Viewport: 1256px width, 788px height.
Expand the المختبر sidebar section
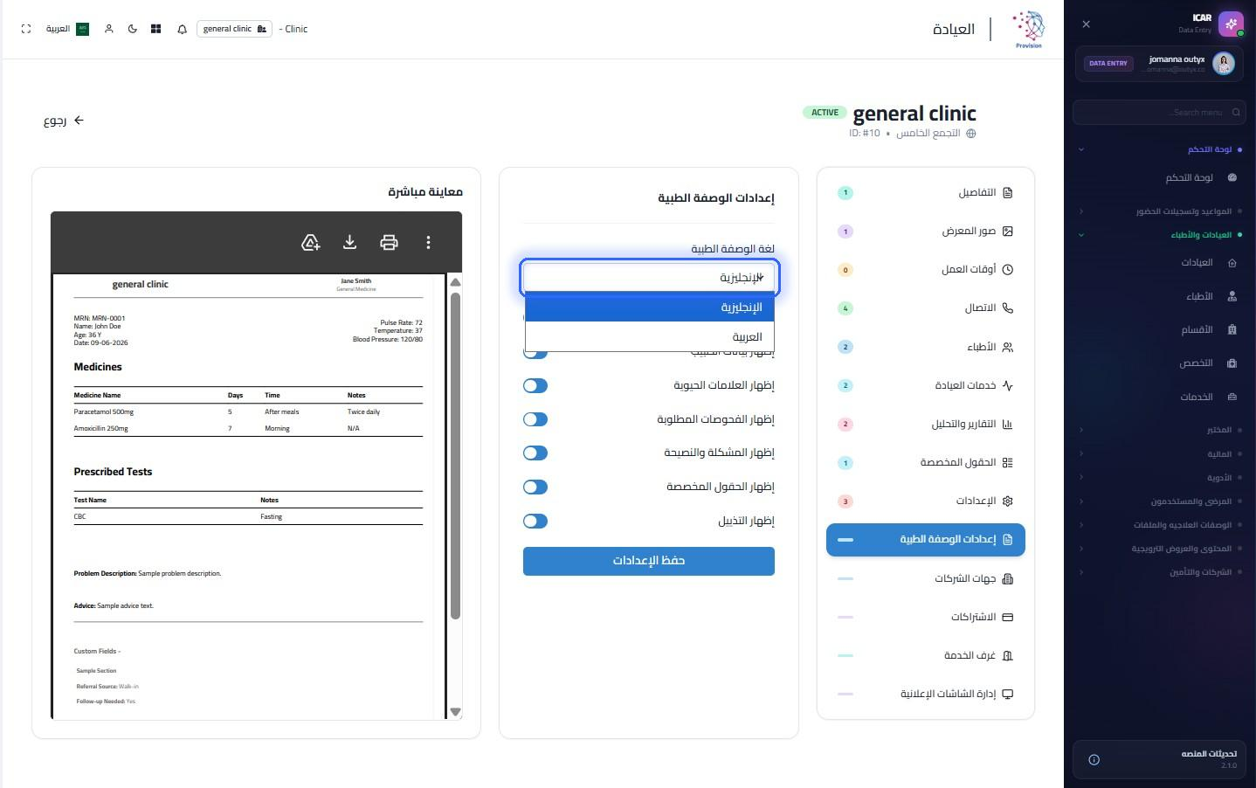tap(1155, 430)
